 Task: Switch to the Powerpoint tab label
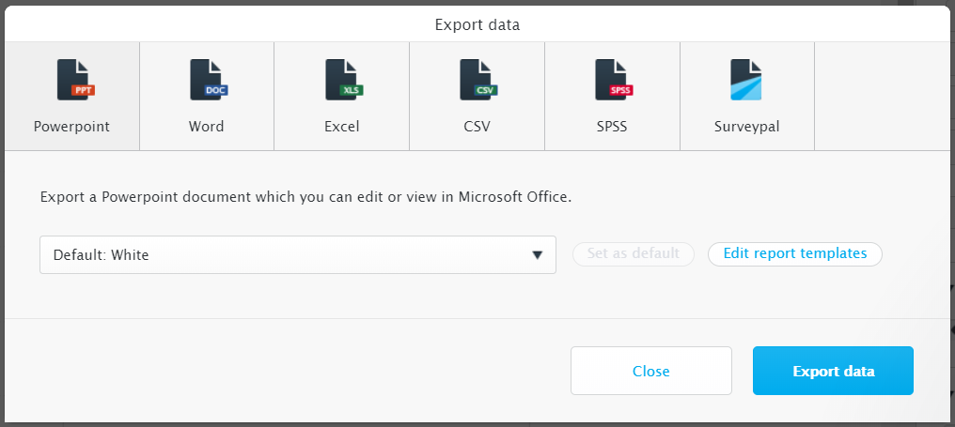point(71,127)
